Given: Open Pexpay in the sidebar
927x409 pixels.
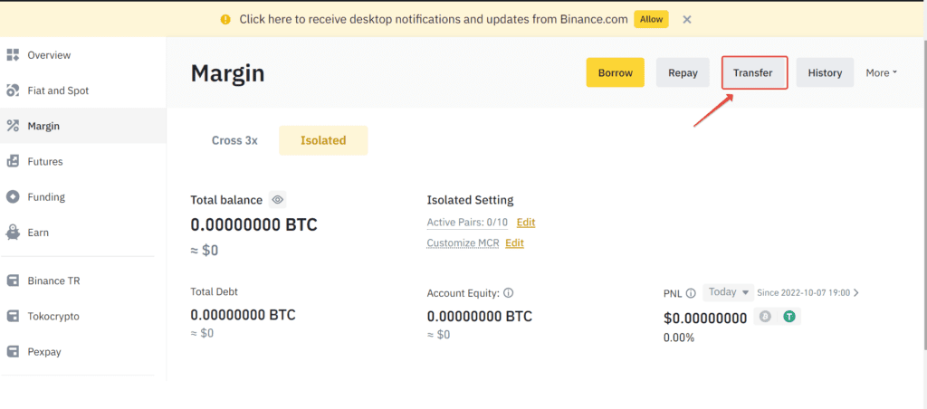Looking at the screenshot, I should pyautogui.click(x=82, y=352).
